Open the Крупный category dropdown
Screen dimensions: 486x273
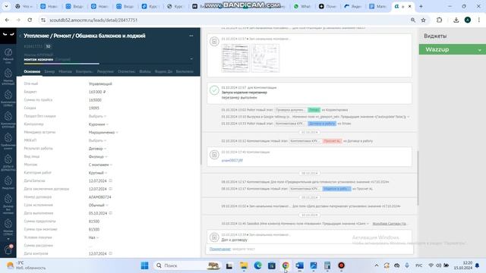pos(98,173)
